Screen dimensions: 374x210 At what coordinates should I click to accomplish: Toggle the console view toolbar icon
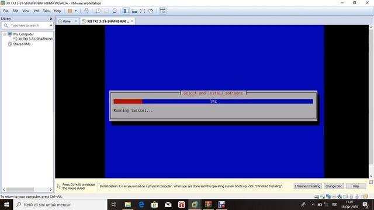pyautogui.click(x=162, y=11)
